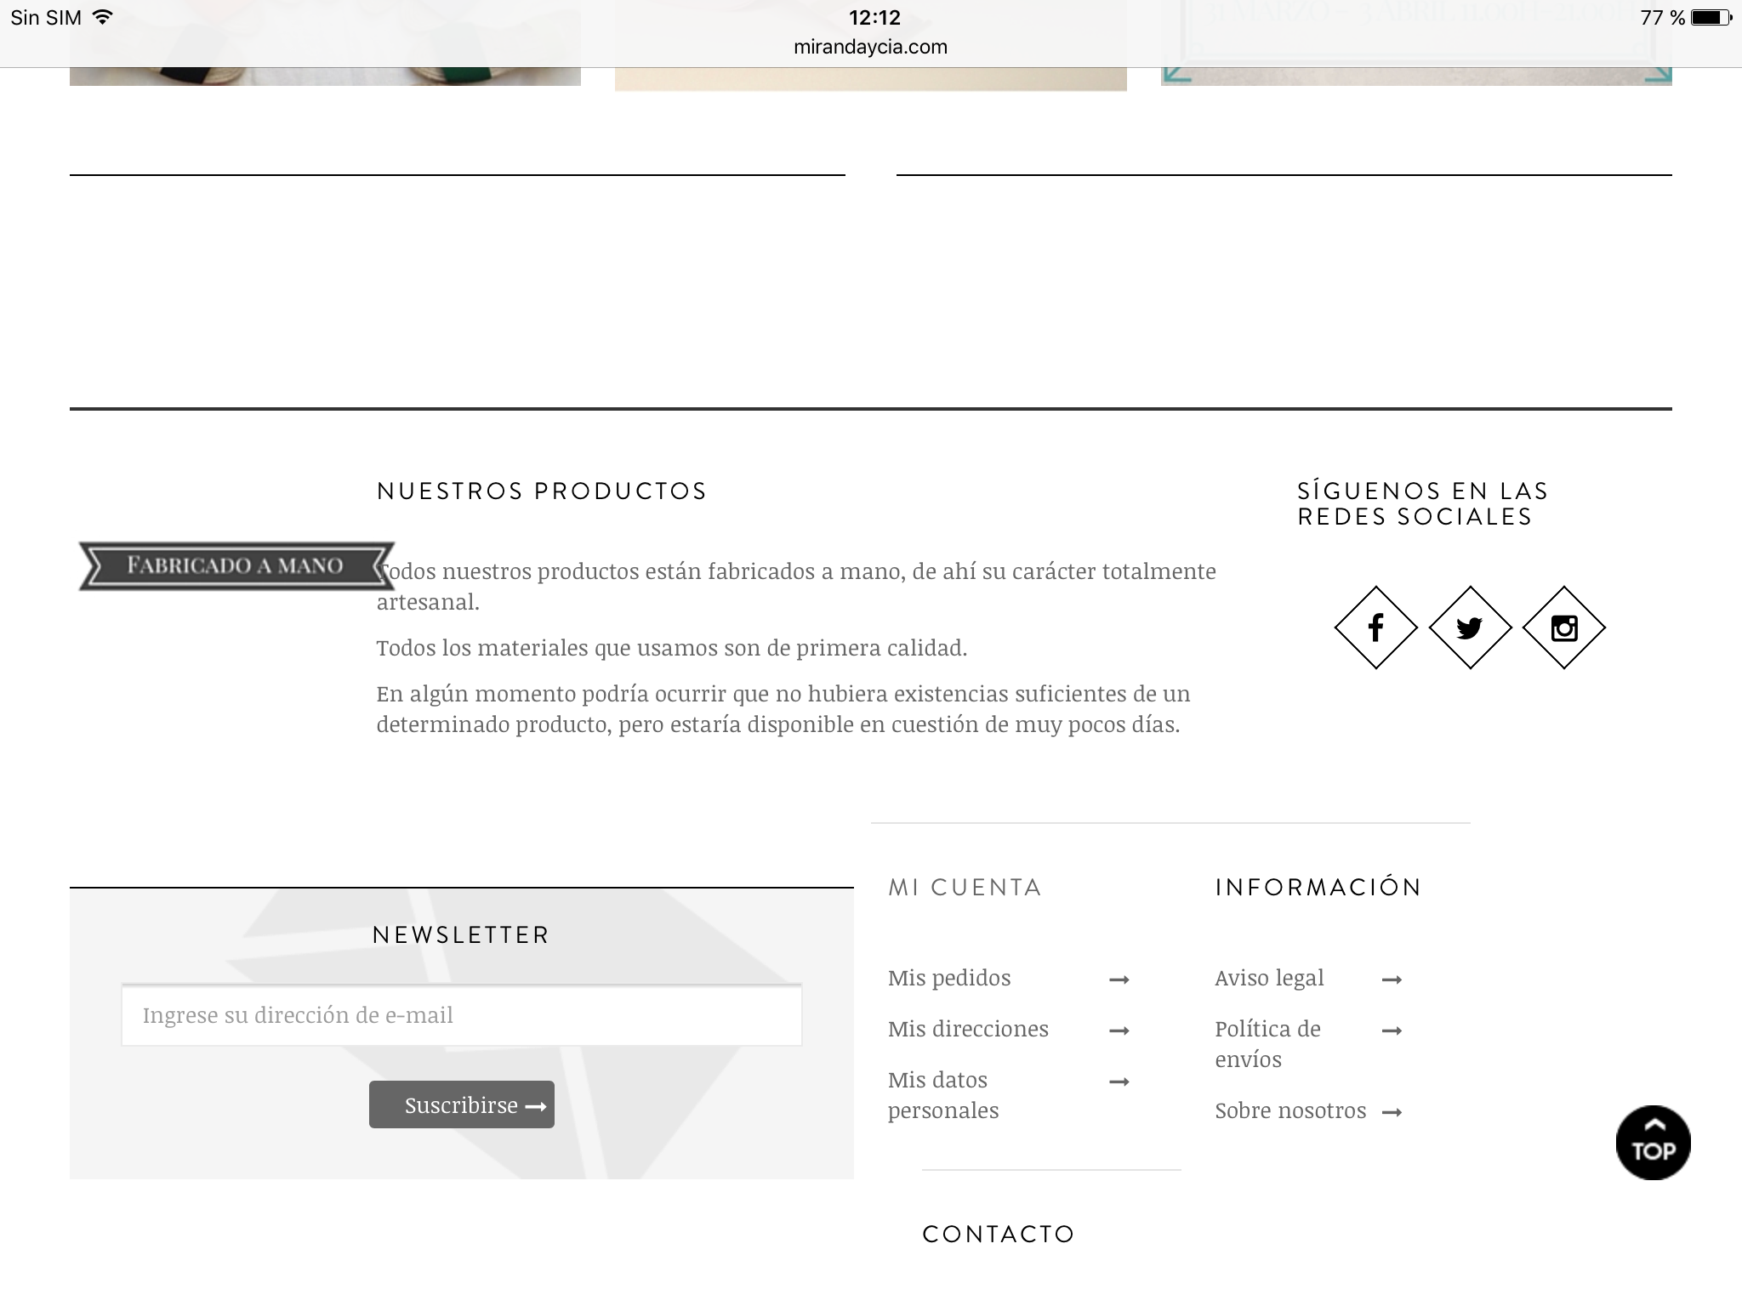The image size is (1742, 1306).
Task: Click arrow next to Mis direcciones
Action: [x=1119, y=1031]
